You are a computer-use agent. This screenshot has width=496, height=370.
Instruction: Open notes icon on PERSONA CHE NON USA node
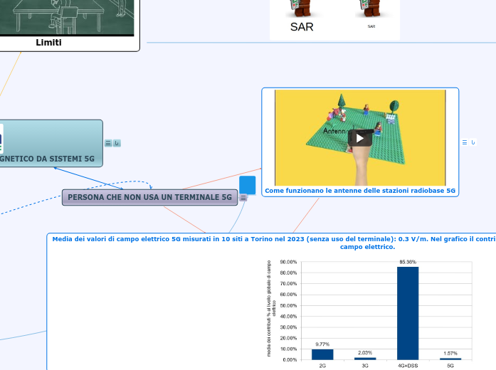tap(243, 198)
